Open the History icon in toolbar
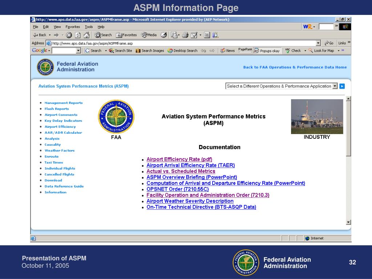372x279 pixels. click(164, 35)
